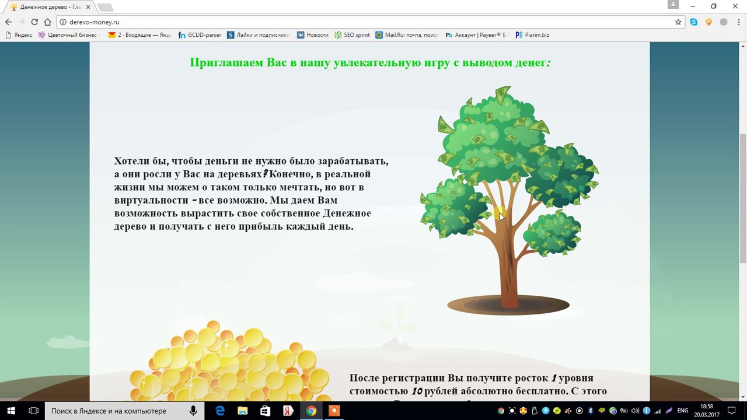Click the page vertical scrollbar thumb
Screen dimensions: 747x420
click(x=743, y=198)
